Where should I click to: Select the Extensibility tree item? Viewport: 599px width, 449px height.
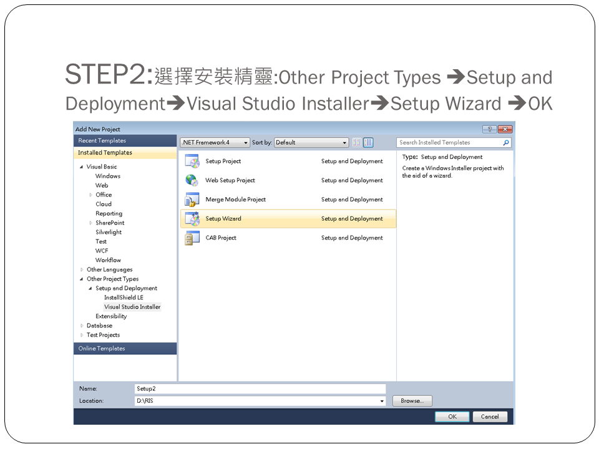click(x=111, y=316)
